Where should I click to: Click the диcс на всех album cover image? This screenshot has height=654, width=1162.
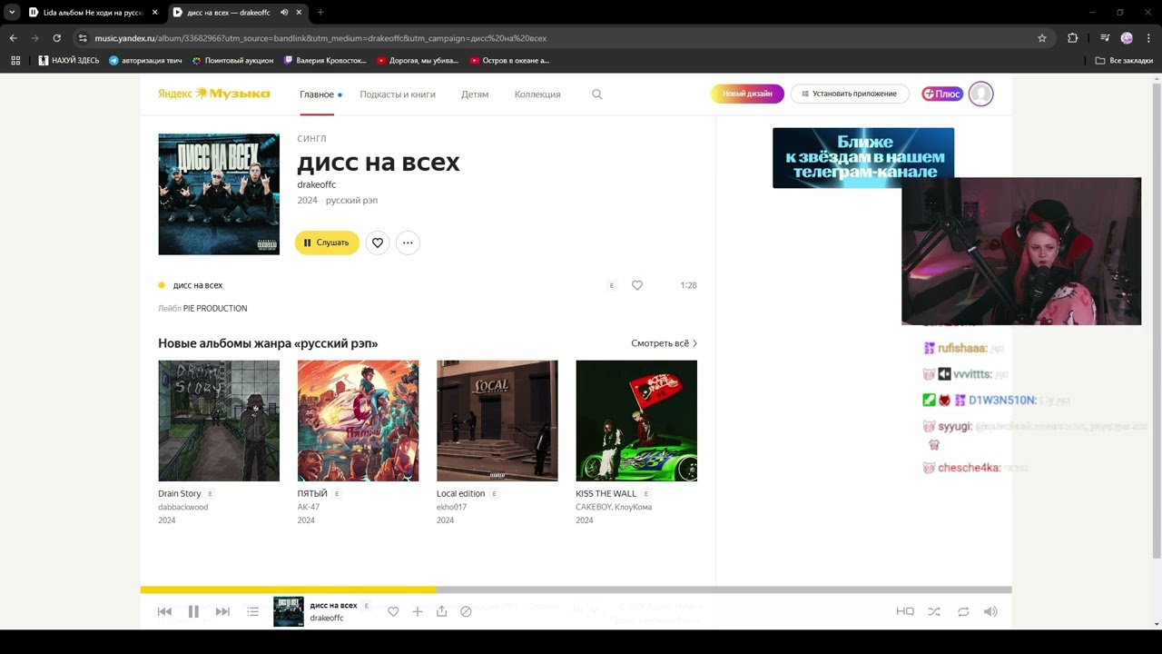[x=219, y=194]
